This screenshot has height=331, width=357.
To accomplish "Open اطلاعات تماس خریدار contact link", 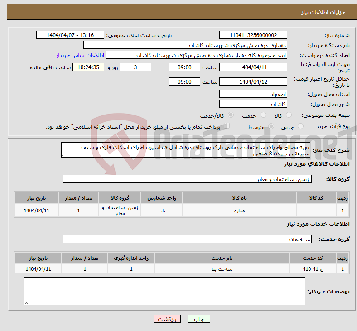I will pyautogui.click(x=80, y=56).
